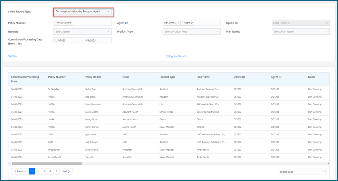Go to page 5
Viewport: 338px width, 181px height.
point(56,171)
